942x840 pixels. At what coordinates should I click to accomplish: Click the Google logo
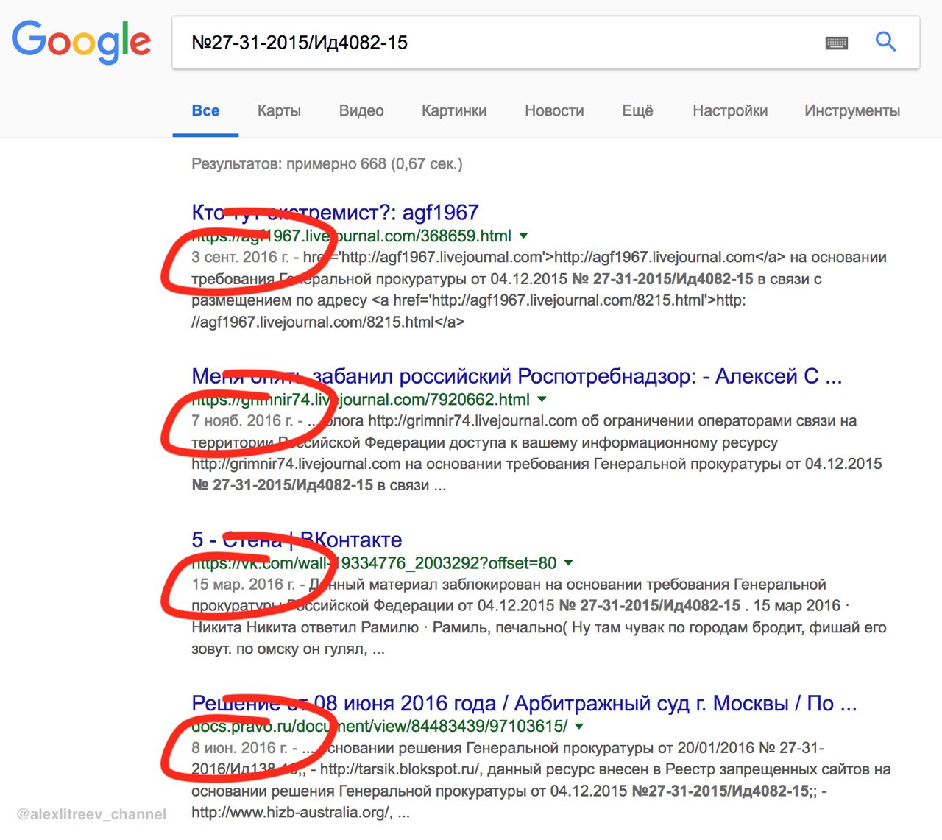81,42
